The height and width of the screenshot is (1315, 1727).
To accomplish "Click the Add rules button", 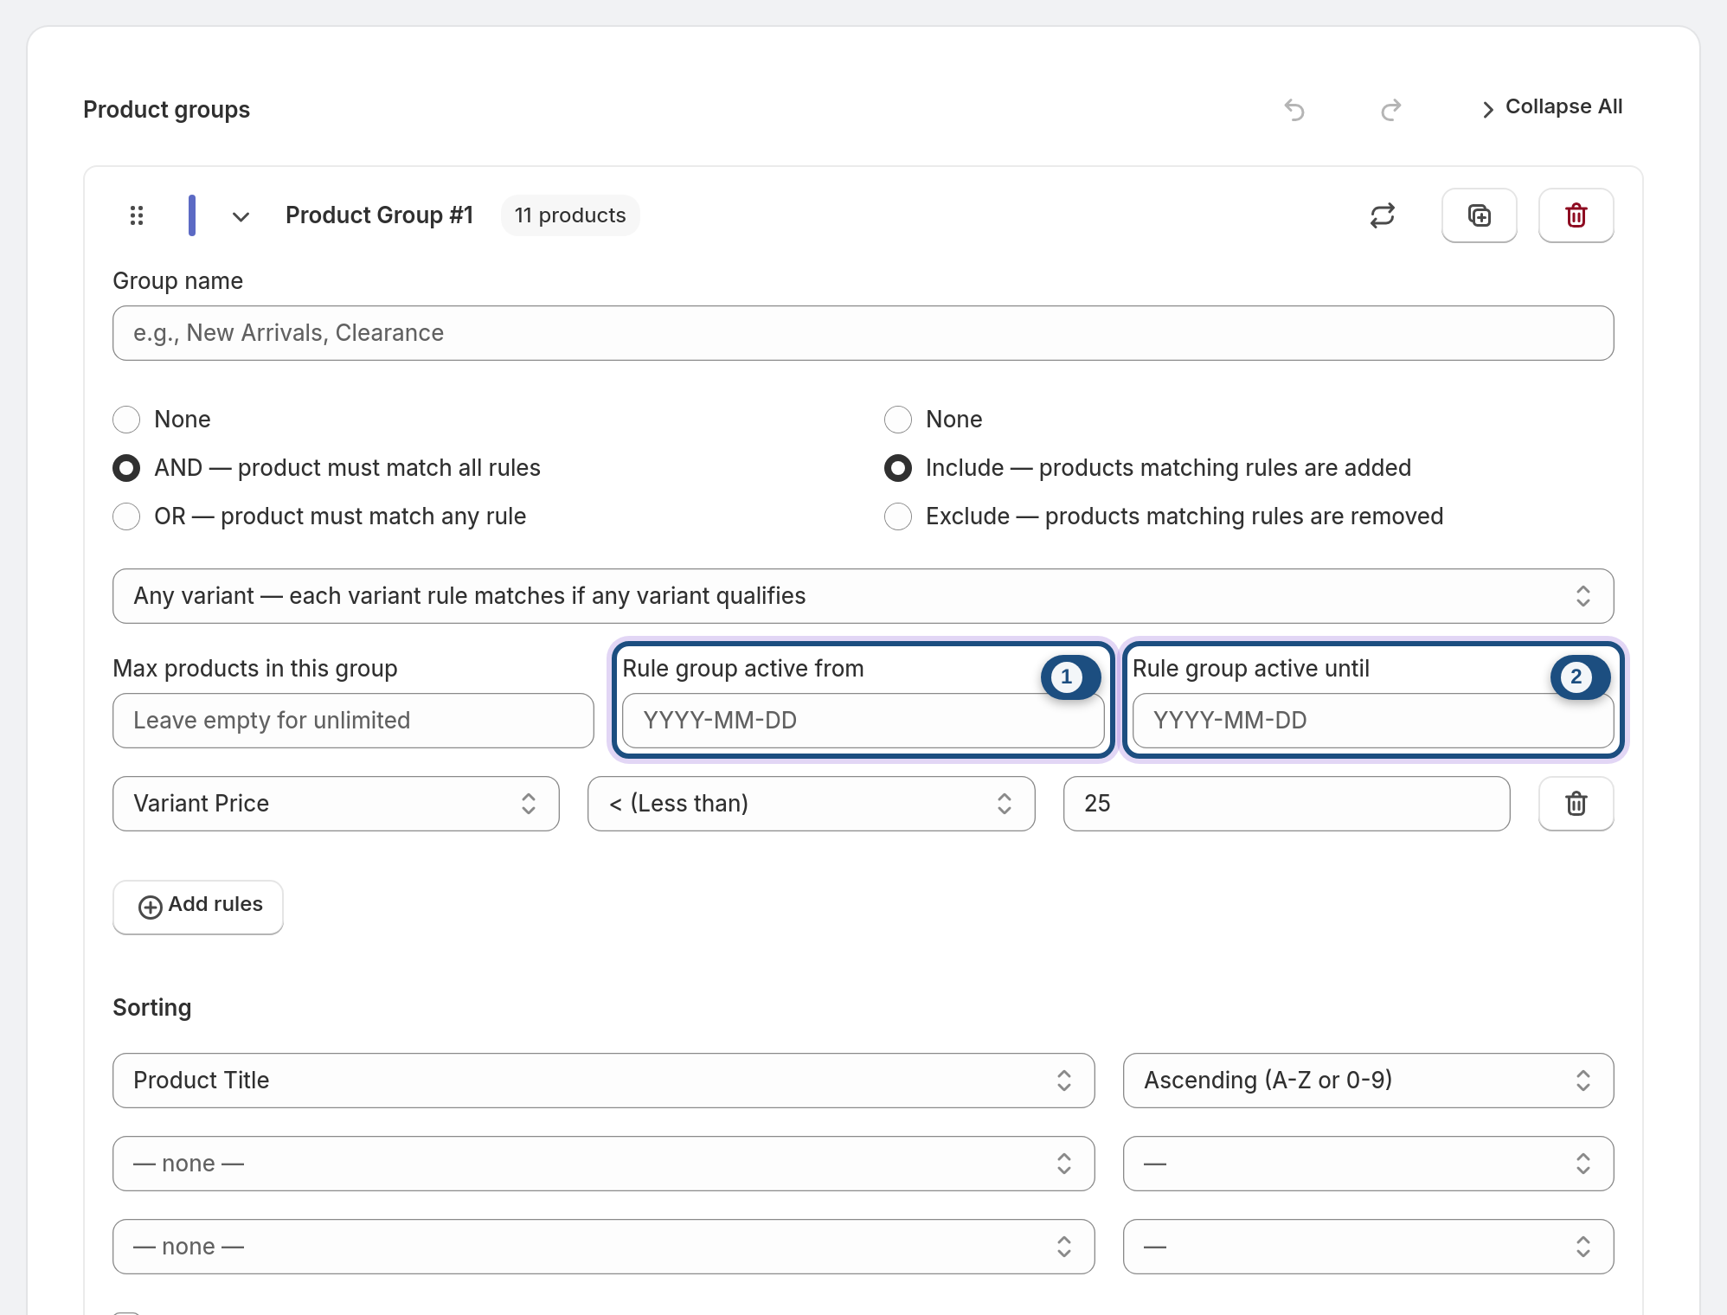I will point(198,907).
